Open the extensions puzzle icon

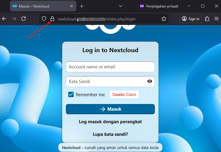coord(207,19)
